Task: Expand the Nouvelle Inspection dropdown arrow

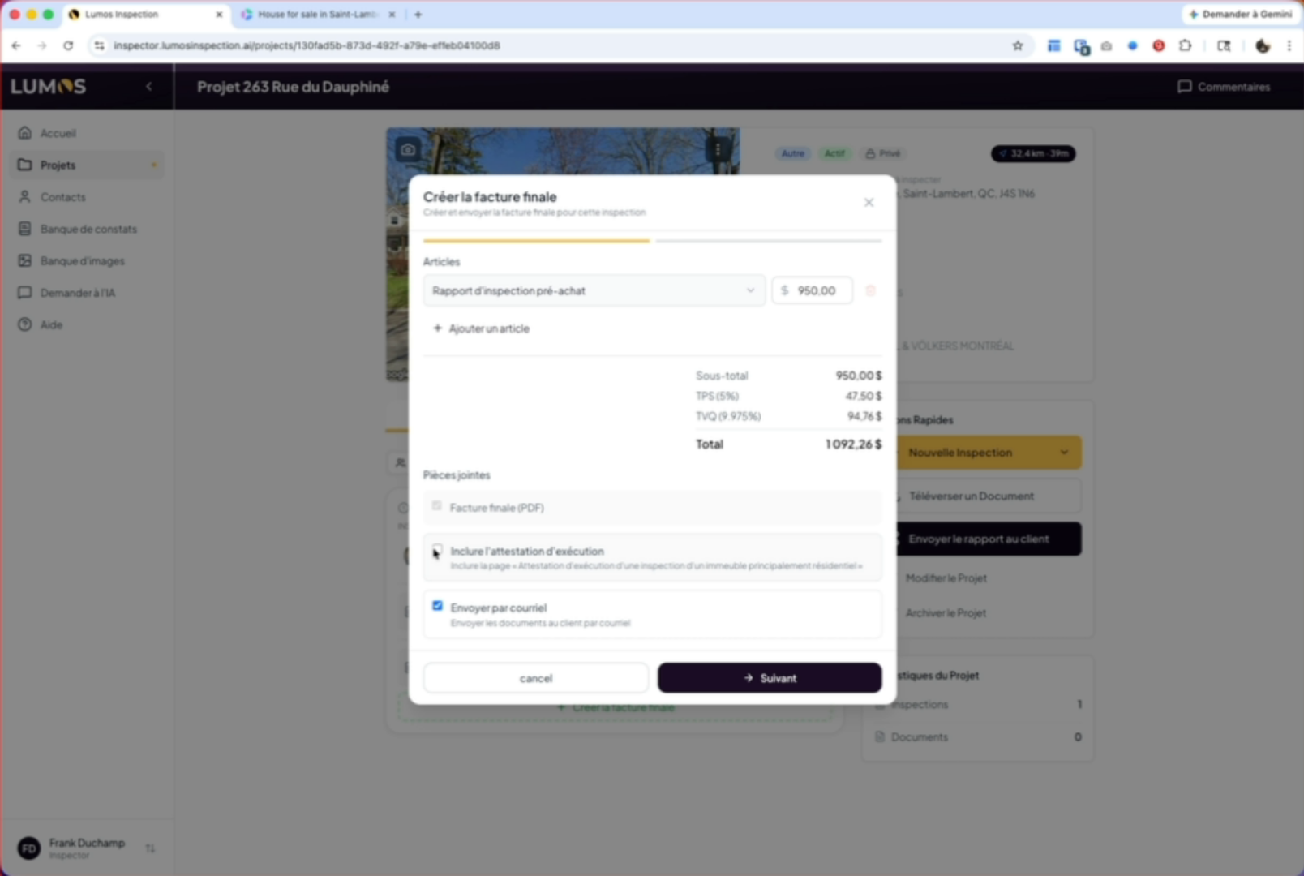Action: [1064, 453]
